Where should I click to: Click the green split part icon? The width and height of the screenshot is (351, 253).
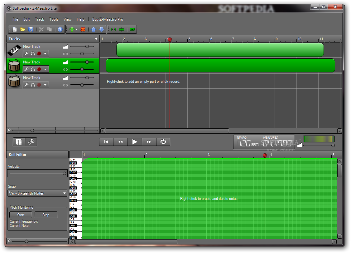(x=122, y=29)
